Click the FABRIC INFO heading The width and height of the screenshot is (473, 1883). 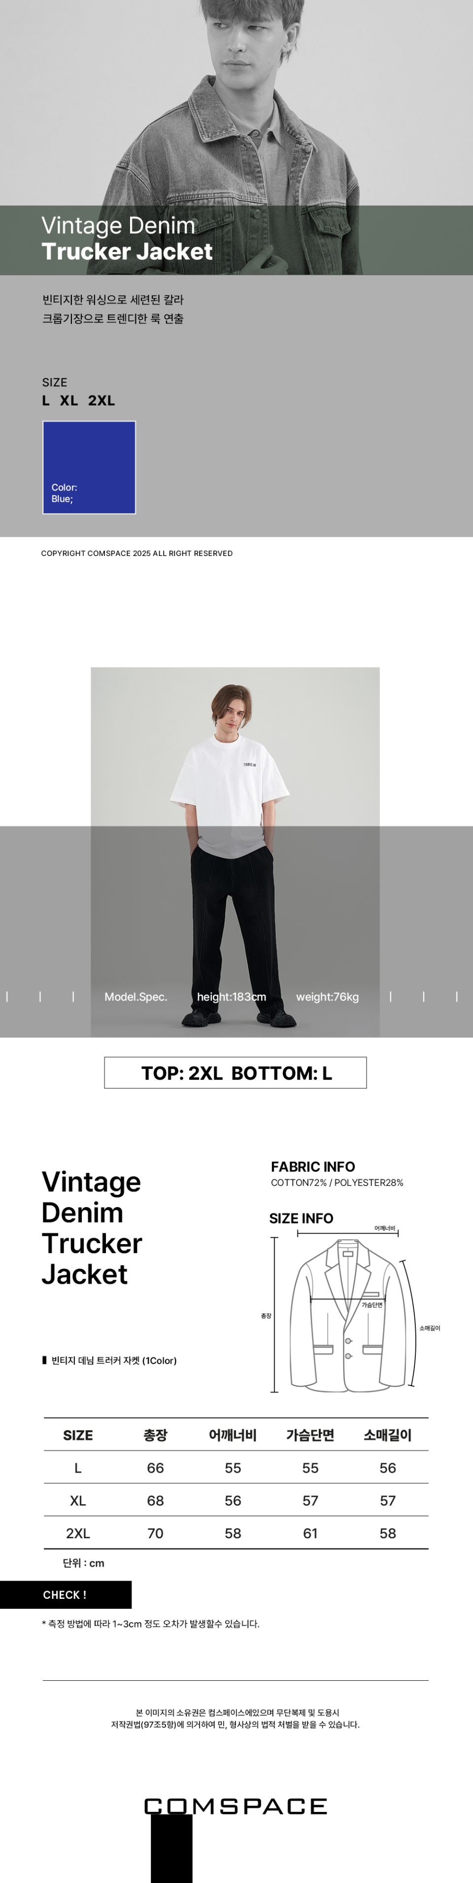click(312, 1167)
